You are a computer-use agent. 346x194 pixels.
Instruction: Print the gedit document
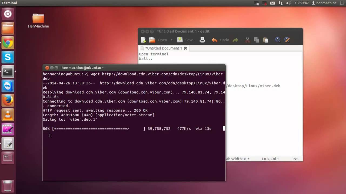click(202, 40)
